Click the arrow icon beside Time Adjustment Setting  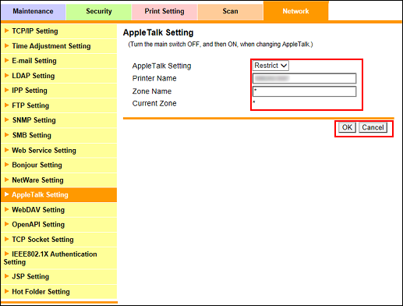(x=7, y=45)
